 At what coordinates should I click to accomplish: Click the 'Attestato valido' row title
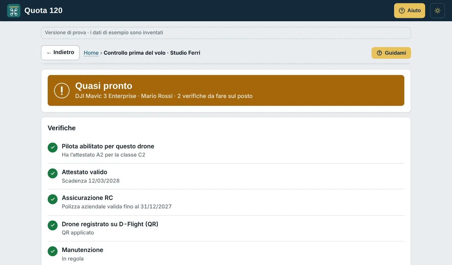[84, 172]
